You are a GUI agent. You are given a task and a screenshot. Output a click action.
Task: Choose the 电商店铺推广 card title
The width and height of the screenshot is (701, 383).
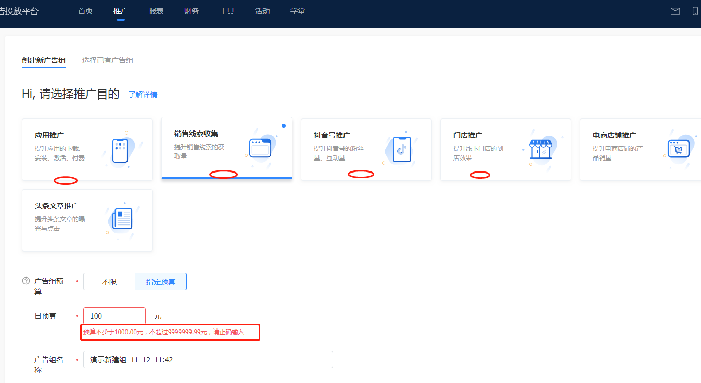pos(615,135)
